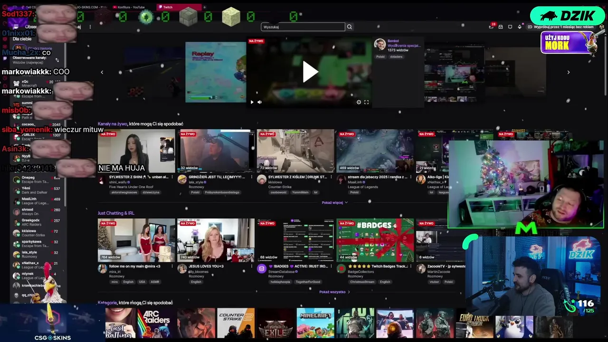Open ARC Raiders category card

point(156,323)
